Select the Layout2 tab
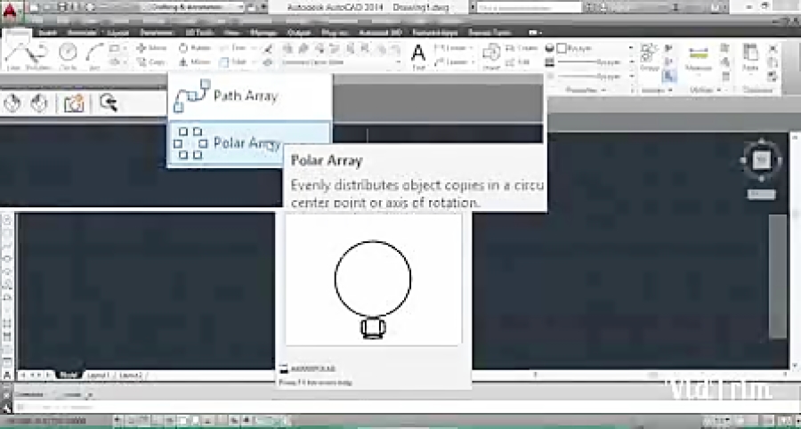801x429 pixels. click(130, 375)
